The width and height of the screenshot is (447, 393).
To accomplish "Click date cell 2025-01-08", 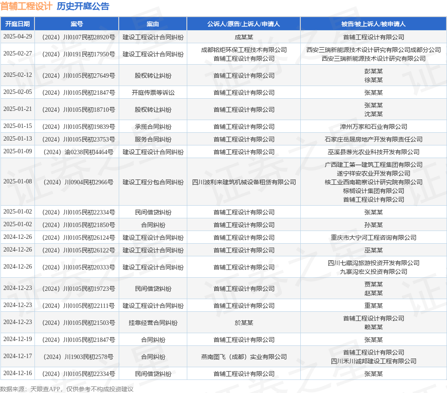I will [x=17, y=181].
